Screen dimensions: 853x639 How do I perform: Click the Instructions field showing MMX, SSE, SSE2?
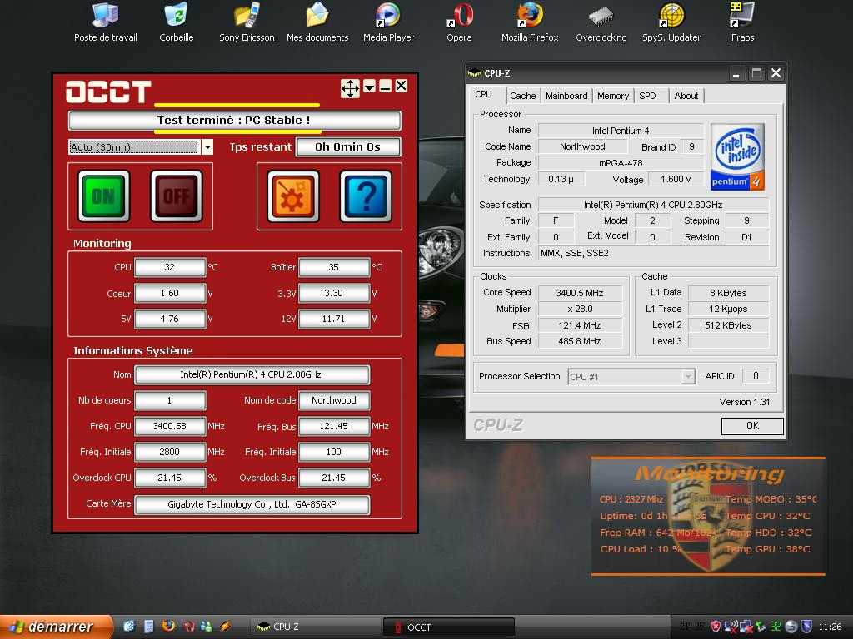tap(653, 253)
